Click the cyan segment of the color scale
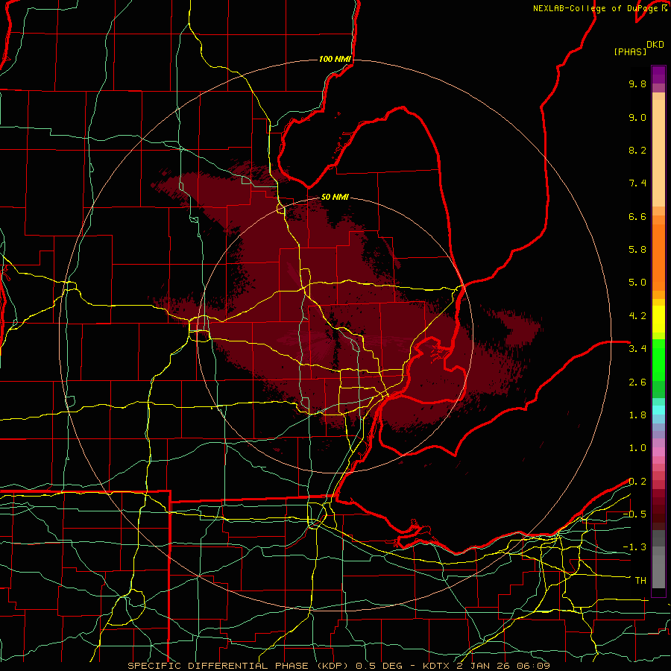The height and width of the screenshot is (671, 671). 658,410
